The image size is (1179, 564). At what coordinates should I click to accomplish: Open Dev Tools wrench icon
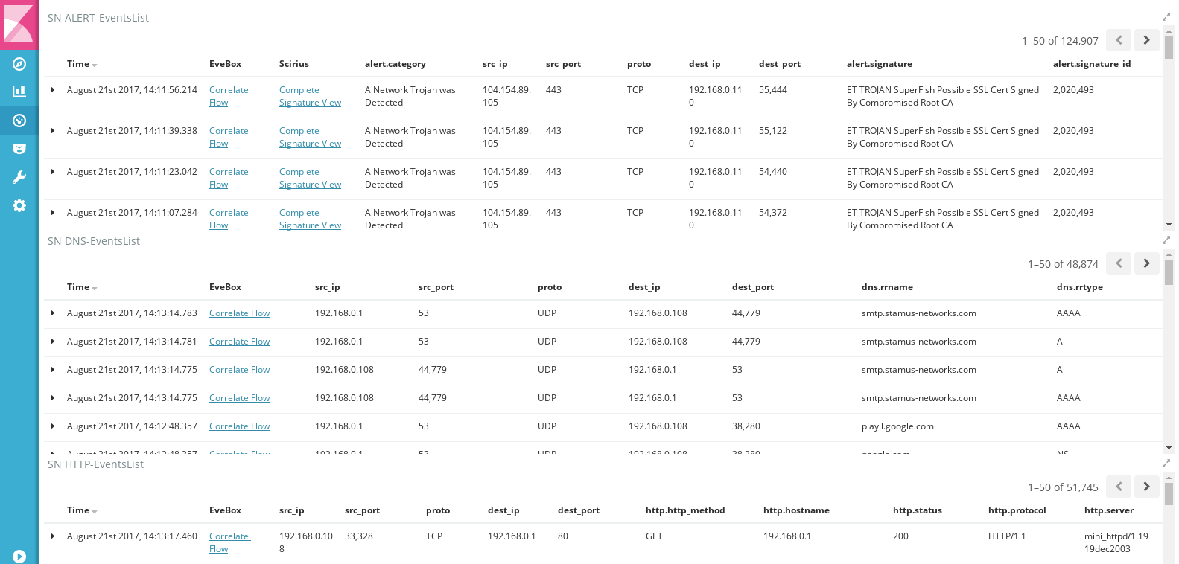19,177
